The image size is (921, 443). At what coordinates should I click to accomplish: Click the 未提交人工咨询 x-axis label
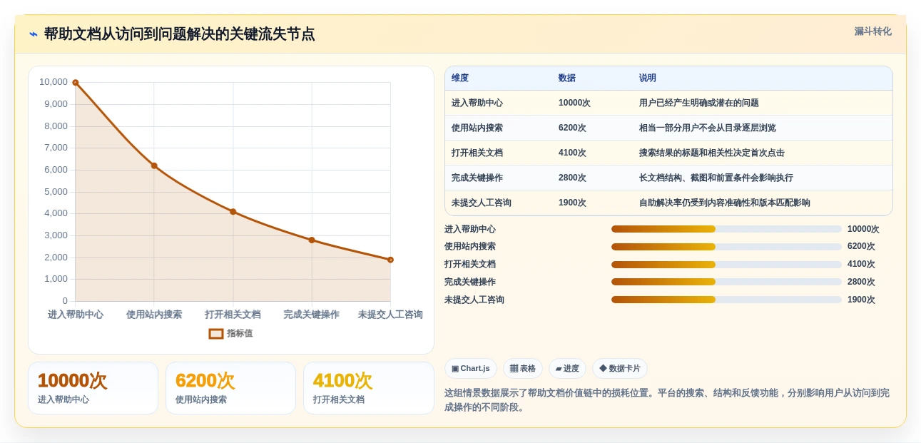coord(390,315)
